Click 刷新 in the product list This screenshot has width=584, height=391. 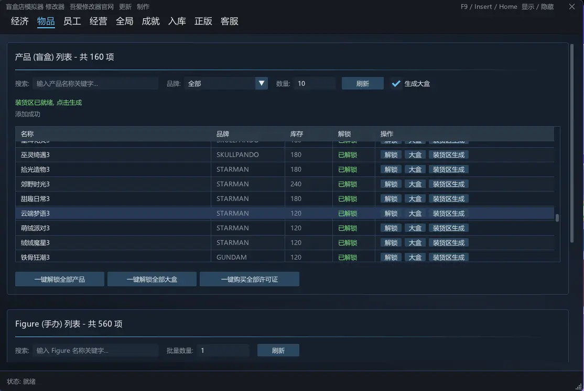click(x=362, y=83)
